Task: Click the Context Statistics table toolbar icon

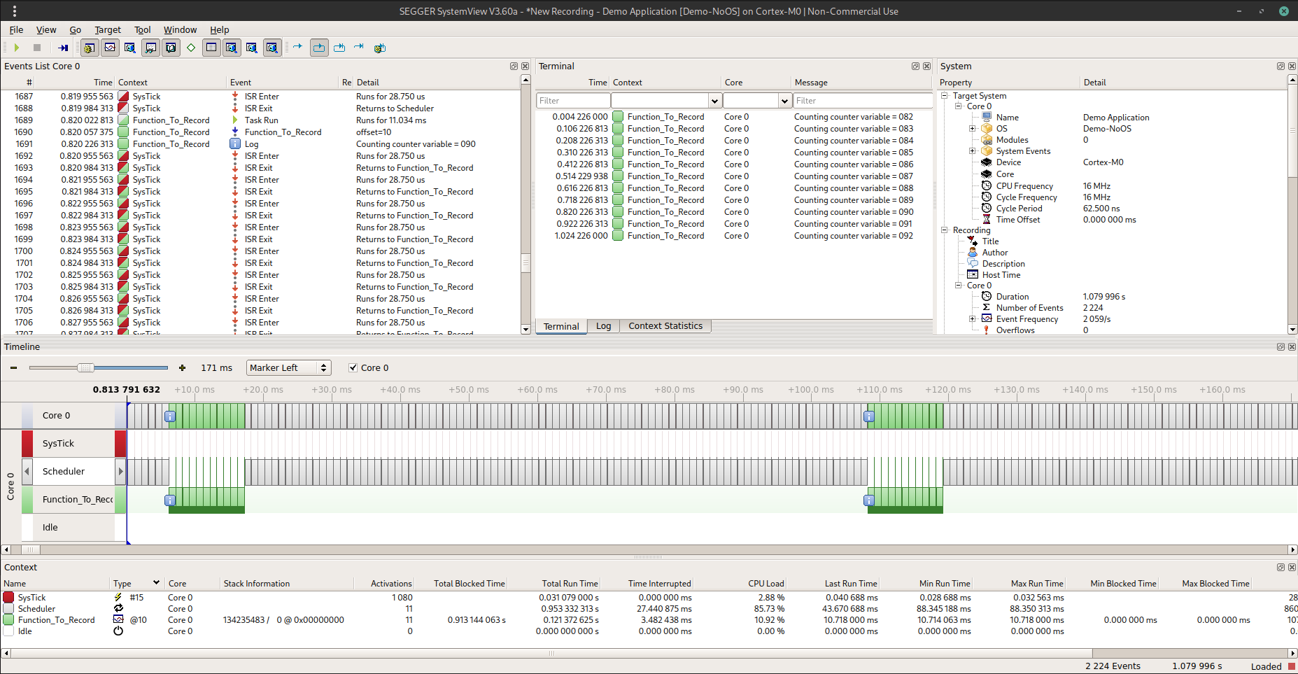Action: [x=211, y=48]
